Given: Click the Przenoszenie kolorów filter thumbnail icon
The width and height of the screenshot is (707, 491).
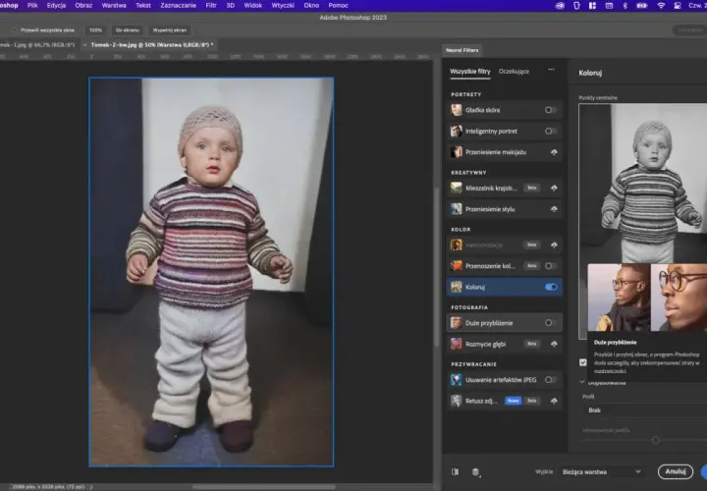Looking at the screenshot, I should (x=457, y=266).
